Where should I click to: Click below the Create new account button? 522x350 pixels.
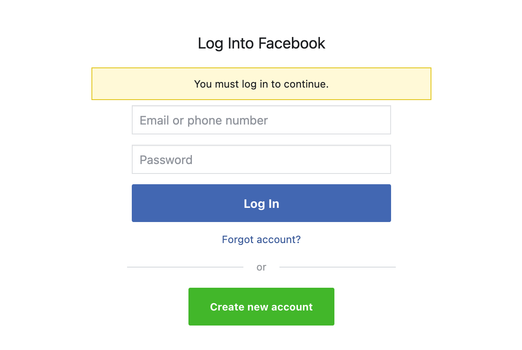point(261,339)
